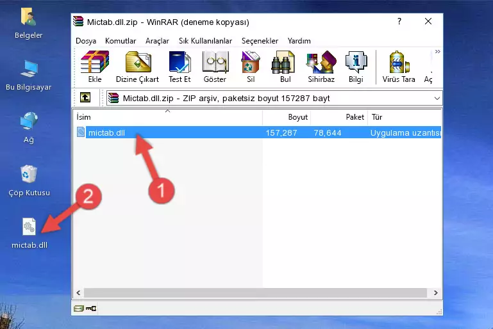
Task: Open the Göster viewer tool
Action: click(x=215, y=67)
